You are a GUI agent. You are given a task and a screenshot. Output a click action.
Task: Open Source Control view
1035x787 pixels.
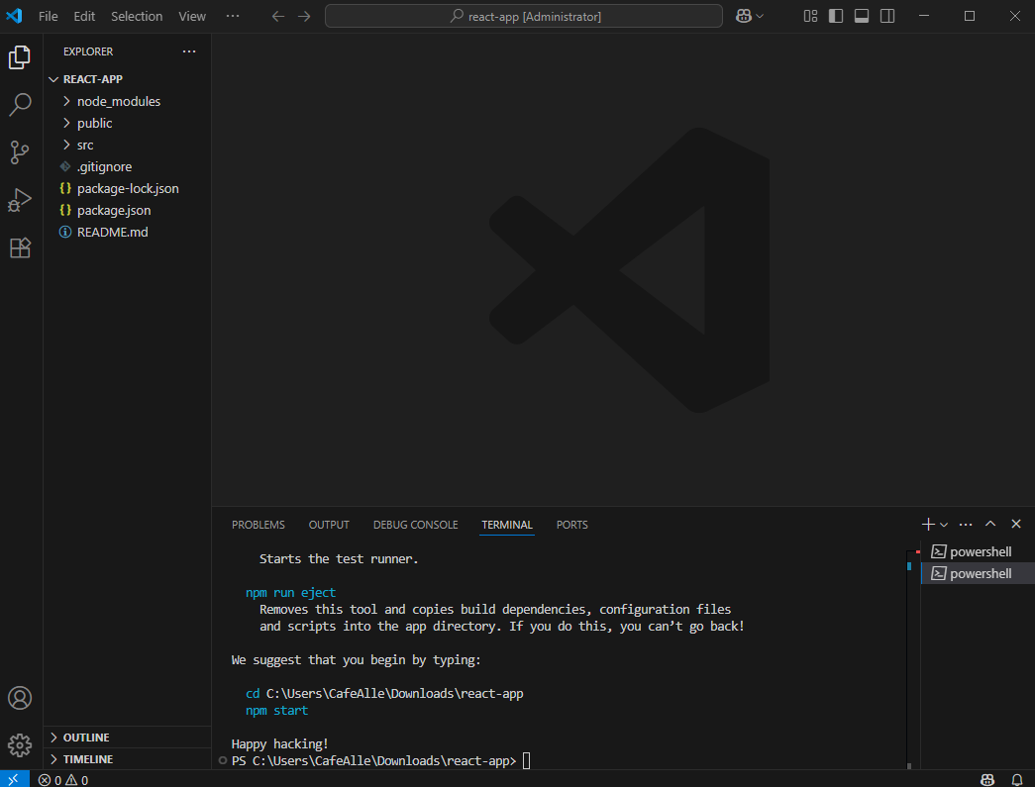coord(20,152)
